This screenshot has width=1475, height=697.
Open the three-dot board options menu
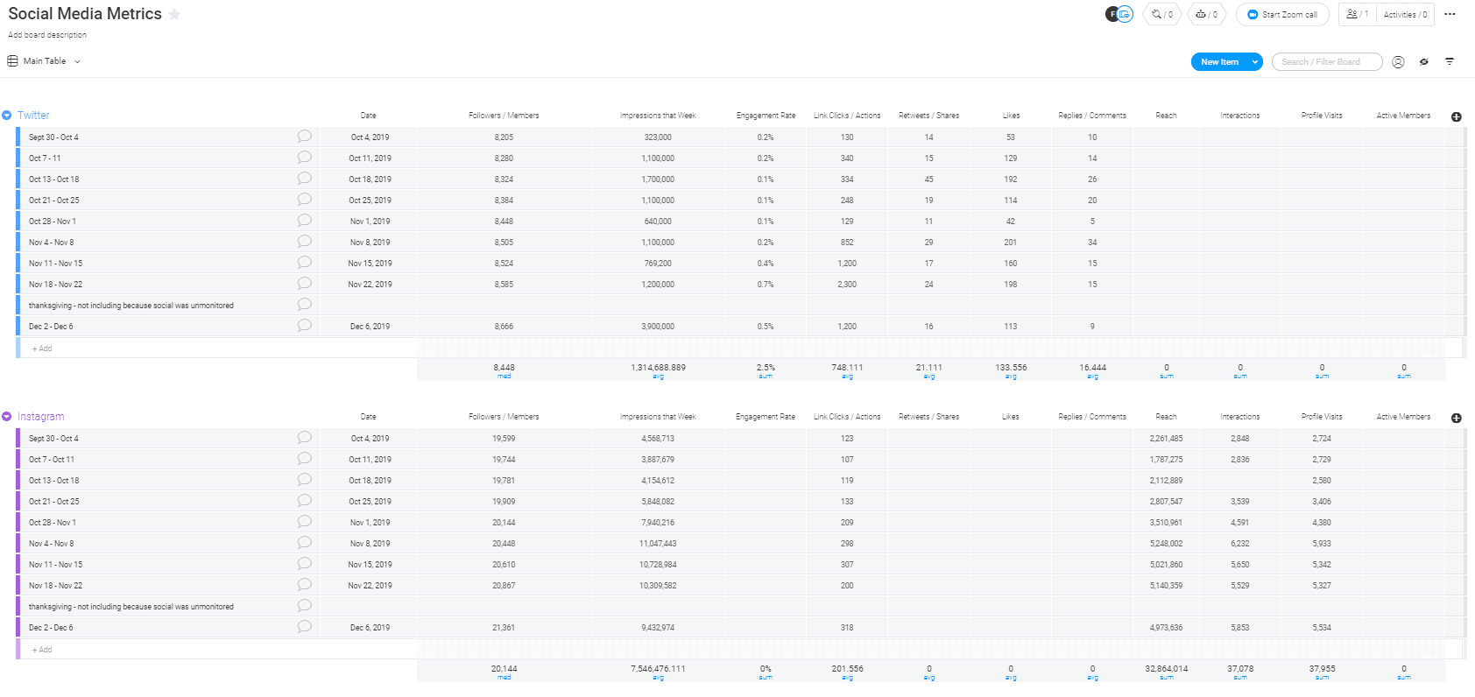pos(1450,14)
